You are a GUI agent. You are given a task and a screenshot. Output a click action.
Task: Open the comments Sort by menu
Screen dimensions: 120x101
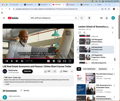pos(25,91)
